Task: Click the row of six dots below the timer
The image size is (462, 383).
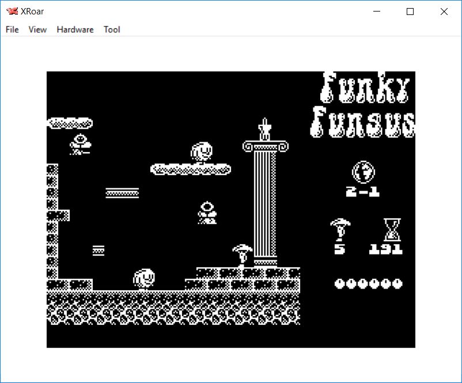Action: [368, 283]
